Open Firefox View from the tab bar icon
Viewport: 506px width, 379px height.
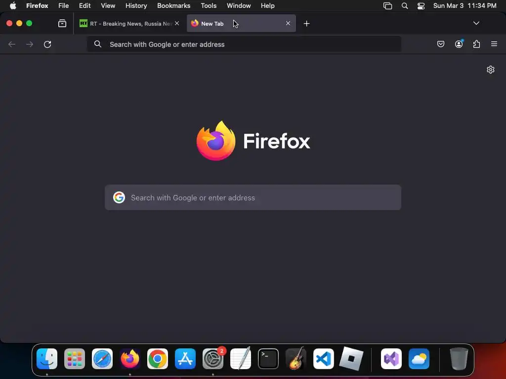(62, 23)
